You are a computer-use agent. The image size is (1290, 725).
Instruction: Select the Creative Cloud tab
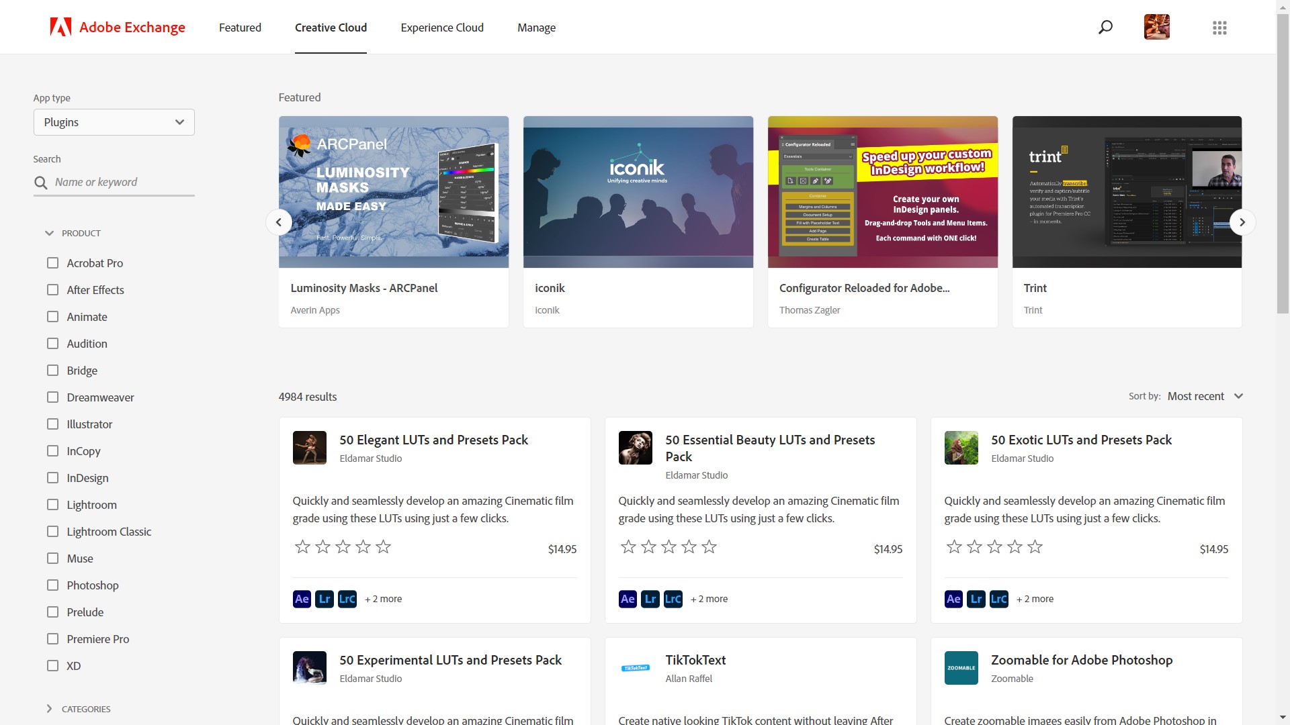(331, 28)
